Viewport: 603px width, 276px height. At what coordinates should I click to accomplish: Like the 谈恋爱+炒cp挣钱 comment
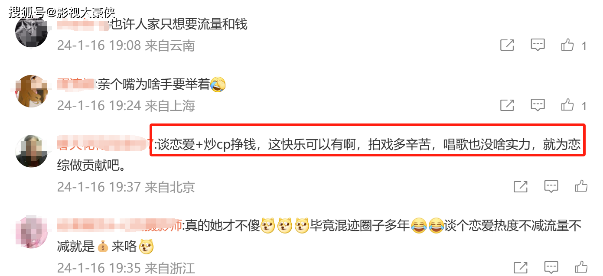[581, 186]
